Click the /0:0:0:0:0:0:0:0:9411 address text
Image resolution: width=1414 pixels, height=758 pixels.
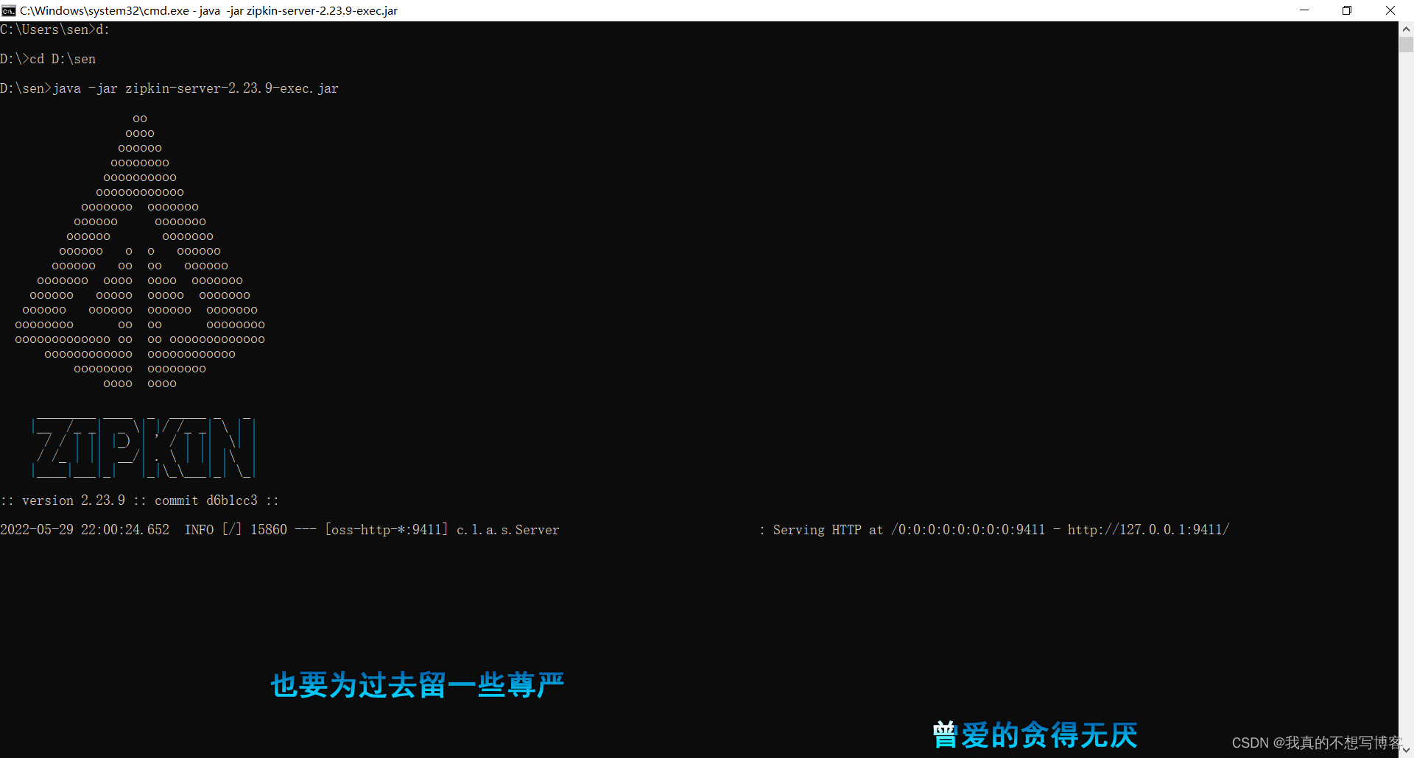tap(968, 530)
